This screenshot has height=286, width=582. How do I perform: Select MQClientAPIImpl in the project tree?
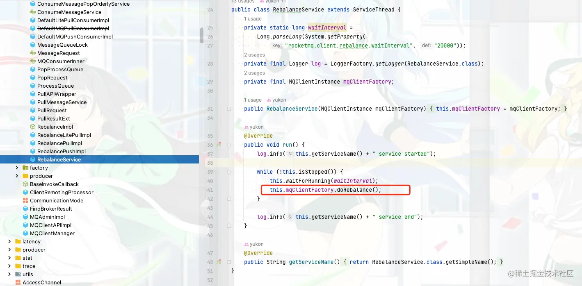pos(50,225)
